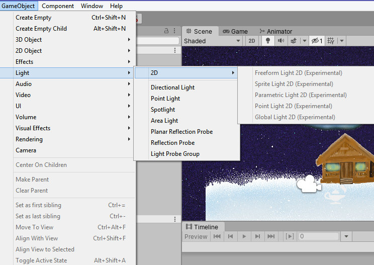Mute scene audio with the speaker icon

281,41
